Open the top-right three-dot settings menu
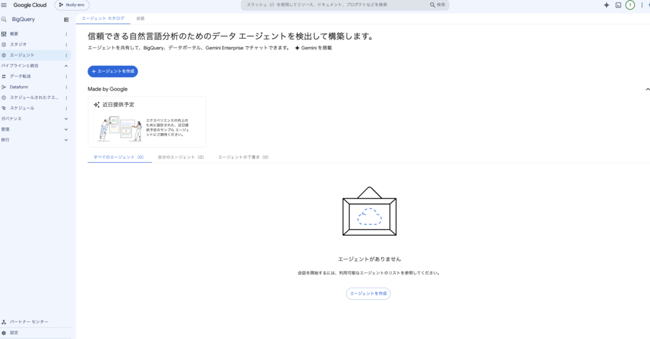650x339 pixels. coord(642,5)
